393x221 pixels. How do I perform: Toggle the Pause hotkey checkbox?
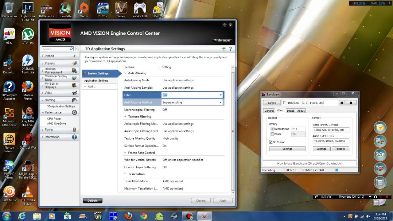[272, 134]
